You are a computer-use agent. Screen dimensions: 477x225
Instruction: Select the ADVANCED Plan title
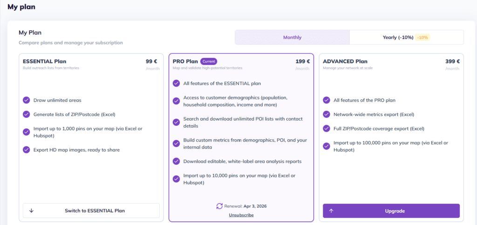click(345, 61)
